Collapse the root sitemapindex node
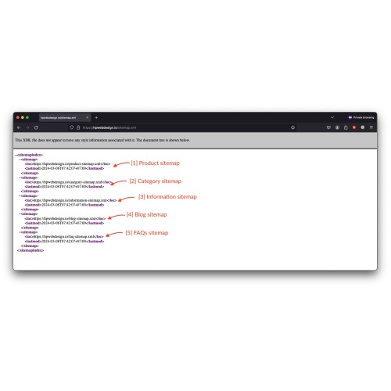Screen dimensions: 391x391 (16, 155)
